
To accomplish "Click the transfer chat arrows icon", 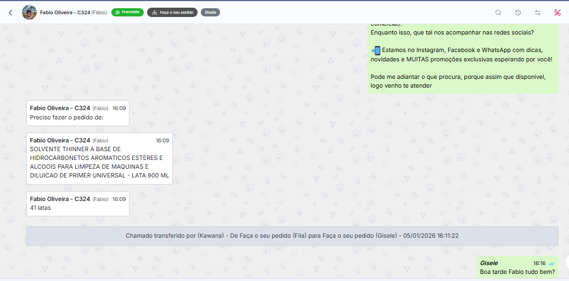I will tap(538, 13).
